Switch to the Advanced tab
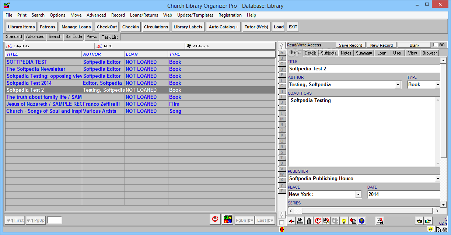This screenshot has height=235, width=451. (35, 36)
